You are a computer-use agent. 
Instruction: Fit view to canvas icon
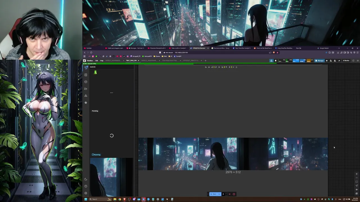[x=357, y=182]
